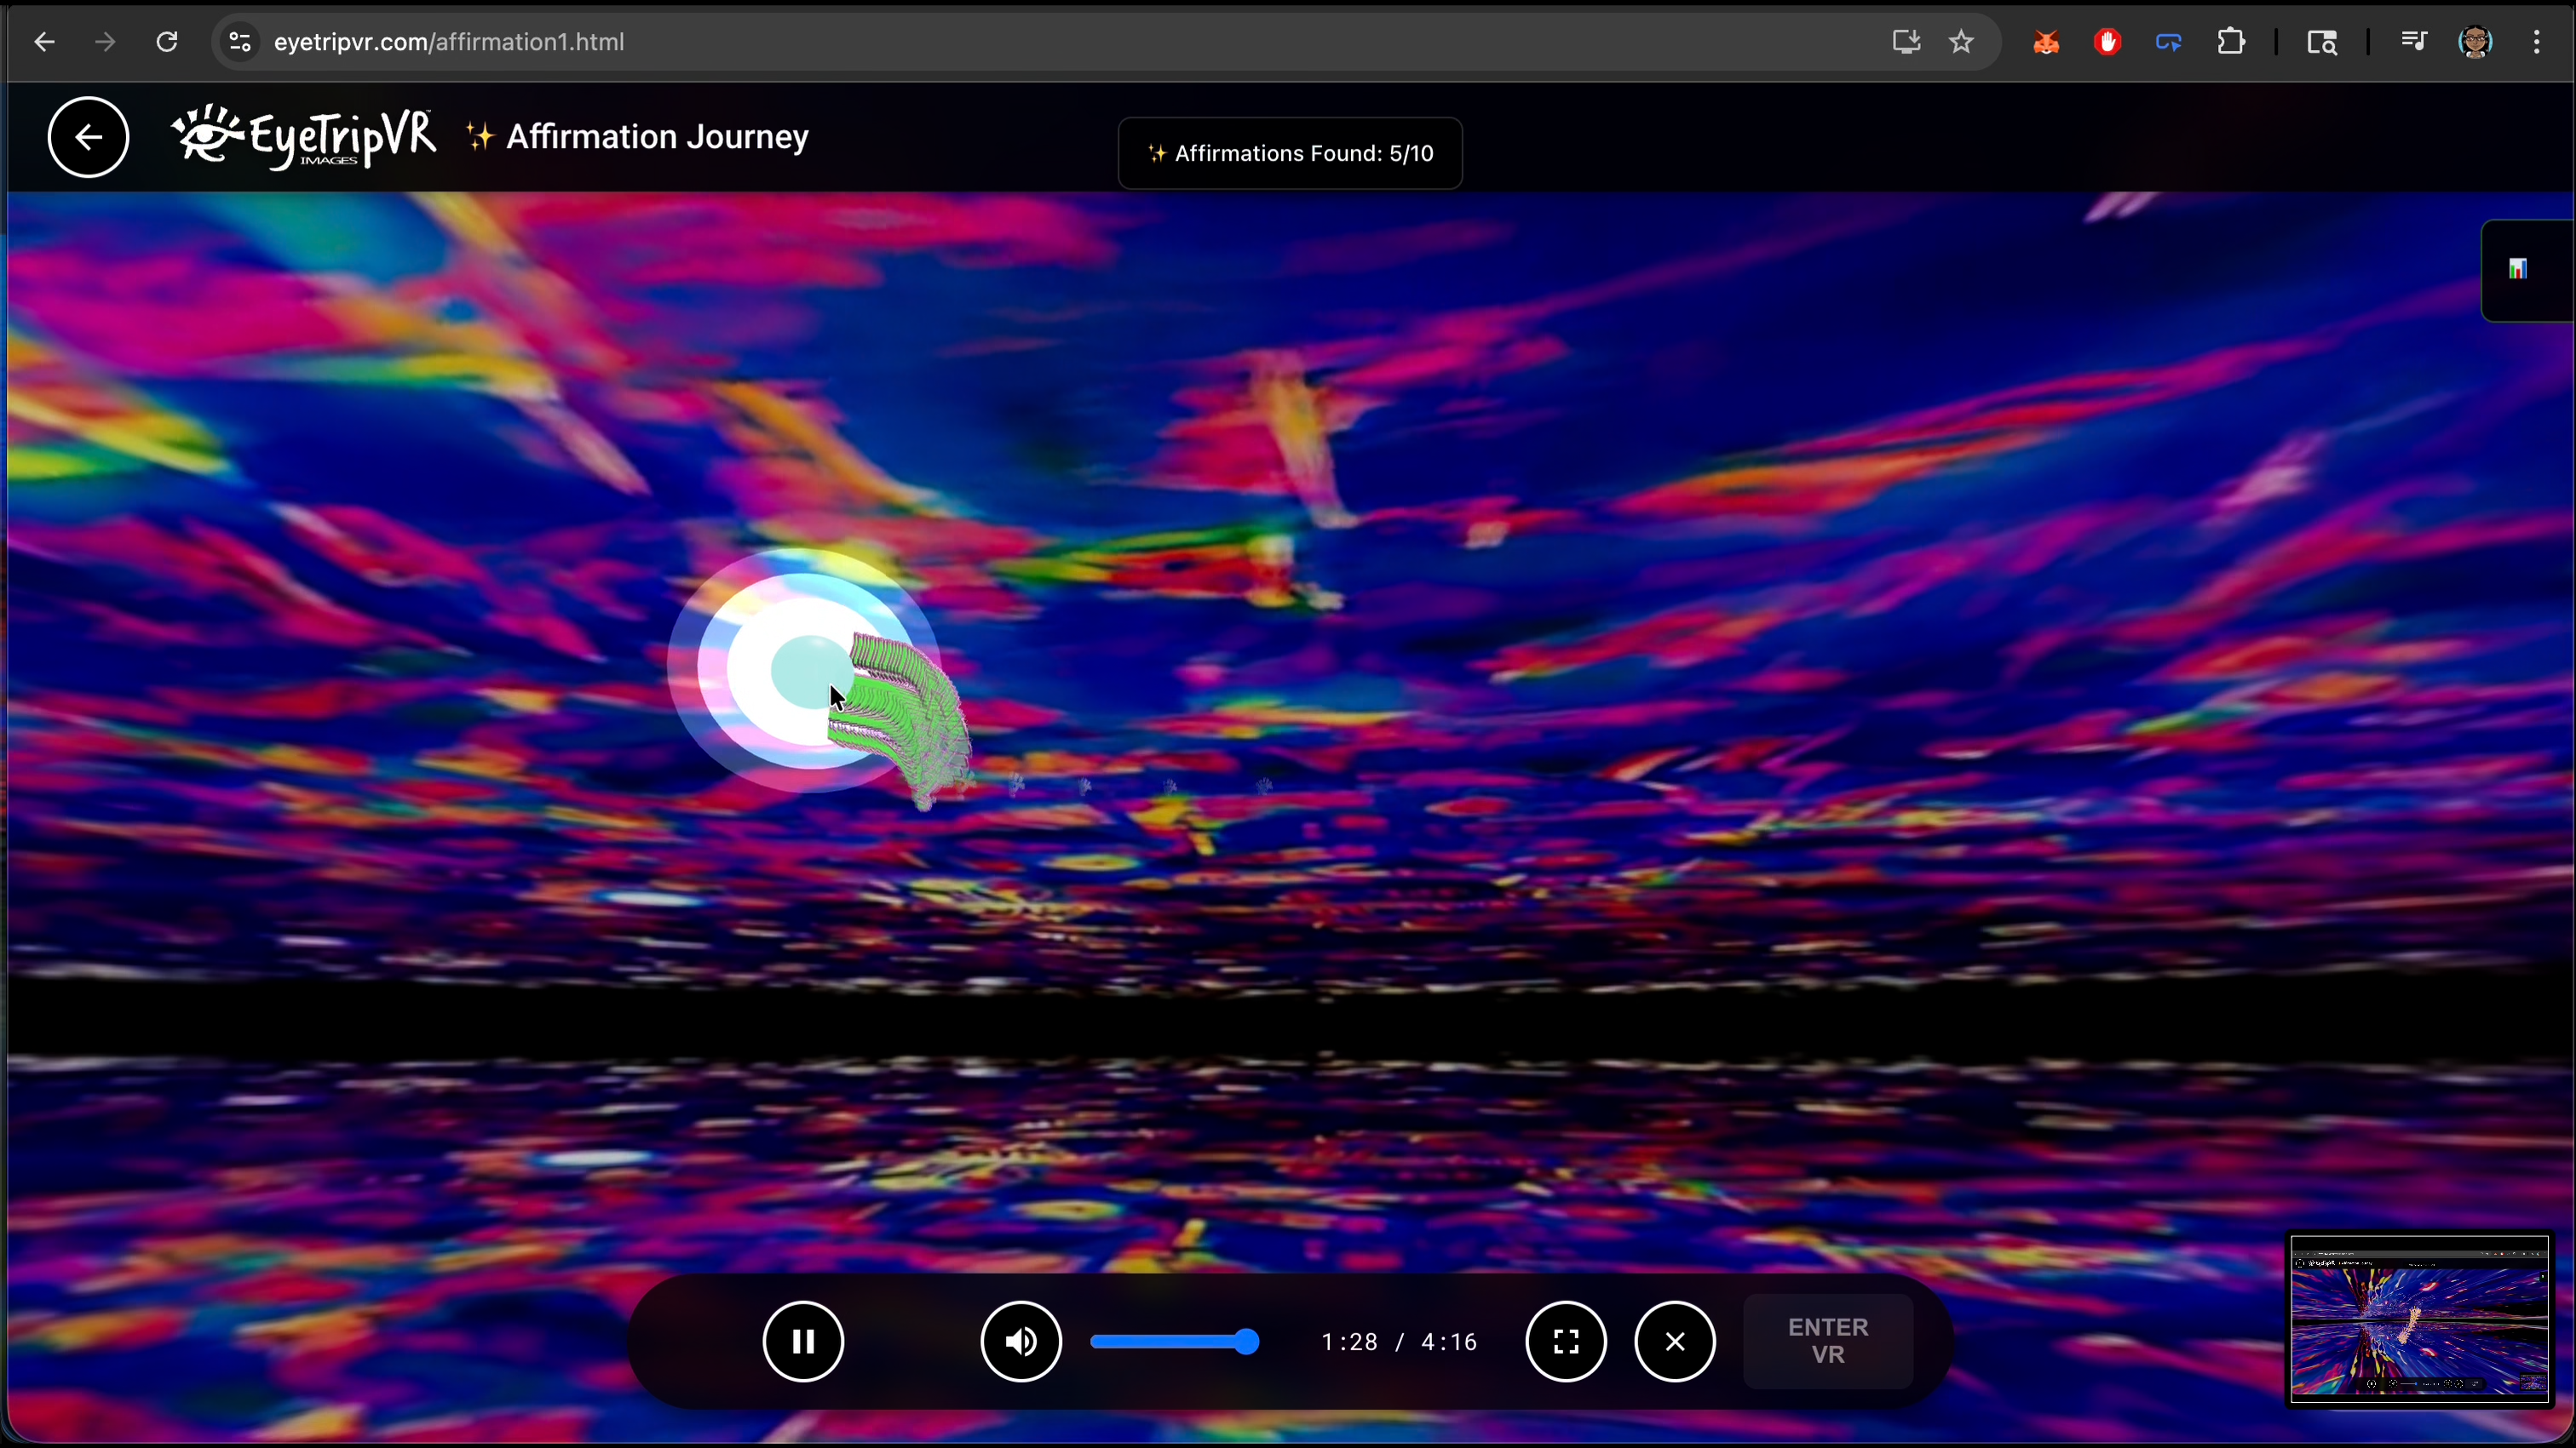The height and width of the screenshot is (1448, 2576).
Task: Open the media controls icon
Action: (2413, 42)
